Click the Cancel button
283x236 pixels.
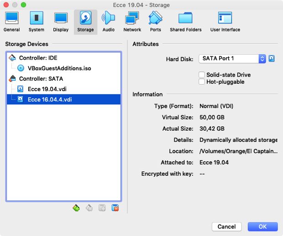click(x=227, y=226)
